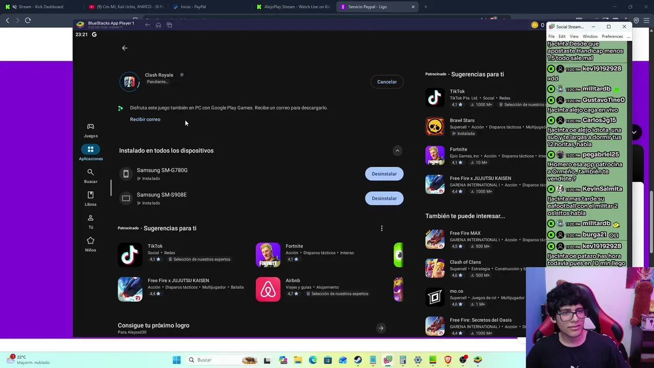Click username CarlosJg15 in chat
654x368 pixels.
pos(599,120)
